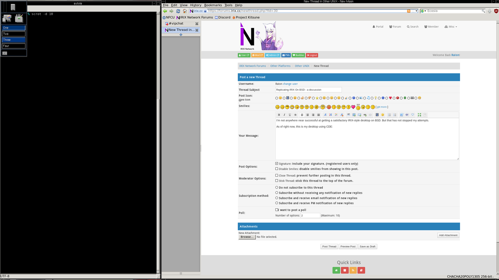Click RSS feed icon in address bar
This screenshot has width=499, height=280.
tap(409, 11)
